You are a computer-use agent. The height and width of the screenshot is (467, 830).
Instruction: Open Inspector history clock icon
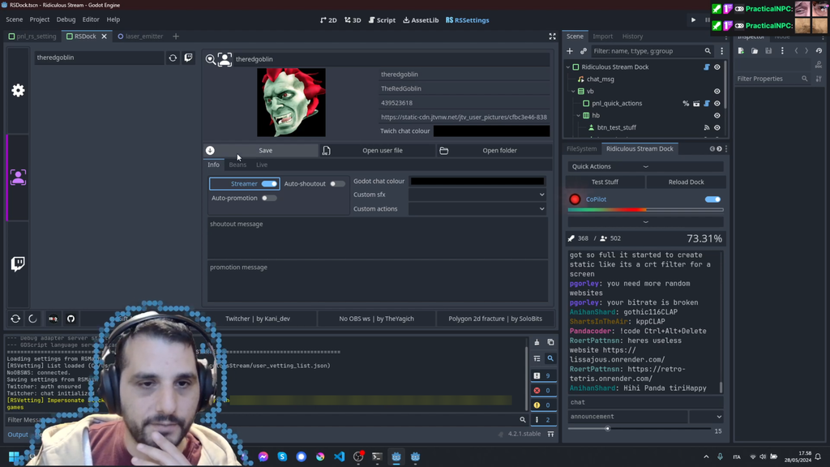819,51
